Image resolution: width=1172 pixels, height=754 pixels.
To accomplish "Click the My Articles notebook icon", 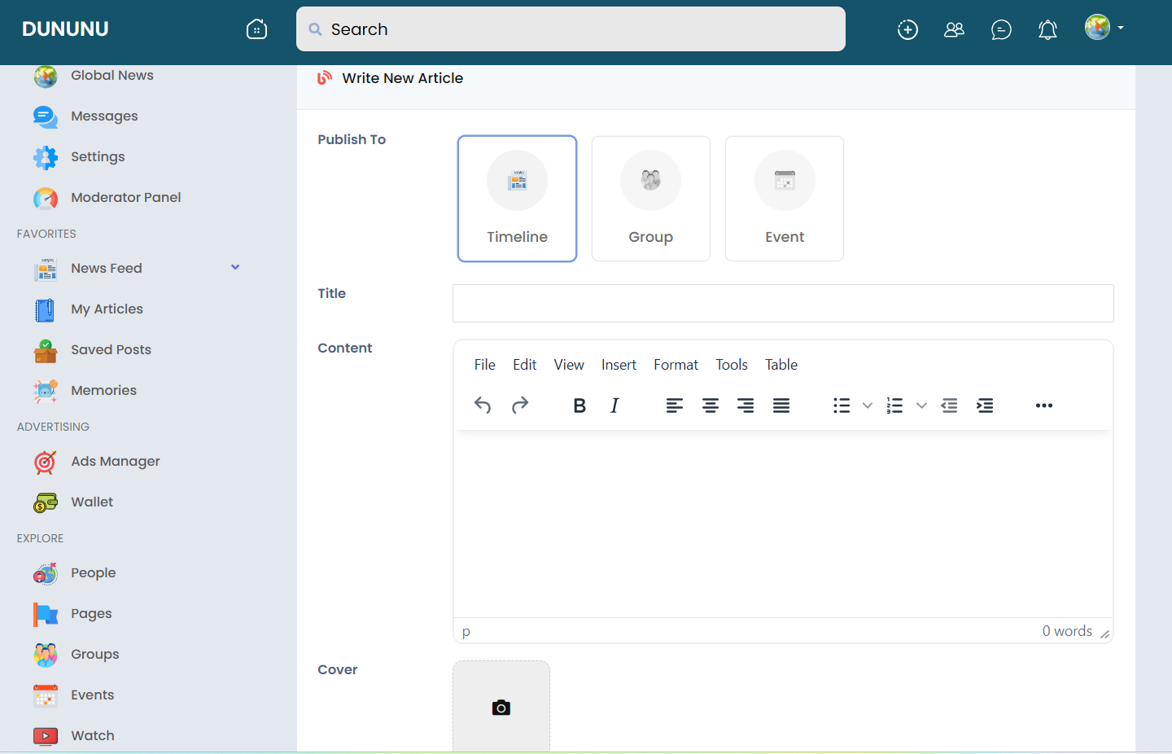I will 45,309.
